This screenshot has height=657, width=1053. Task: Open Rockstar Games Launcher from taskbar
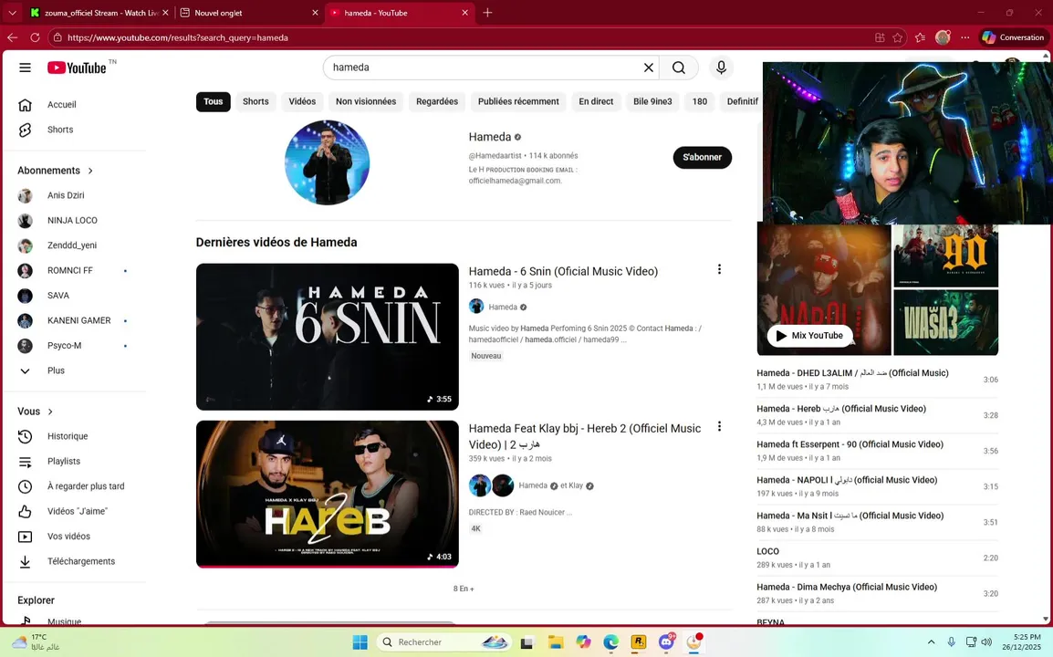[x=638, y=642]
